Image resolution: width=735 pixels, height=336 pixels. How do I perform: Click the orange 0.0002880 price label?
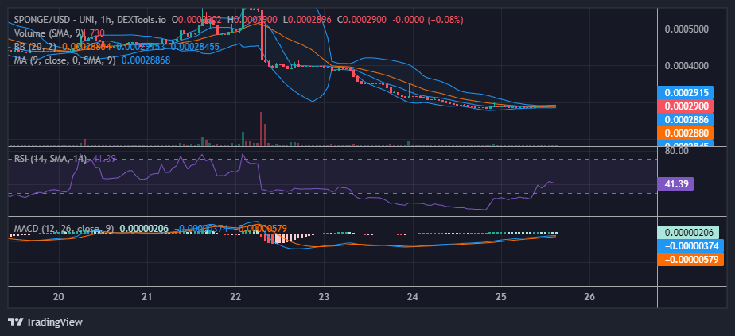686,133
